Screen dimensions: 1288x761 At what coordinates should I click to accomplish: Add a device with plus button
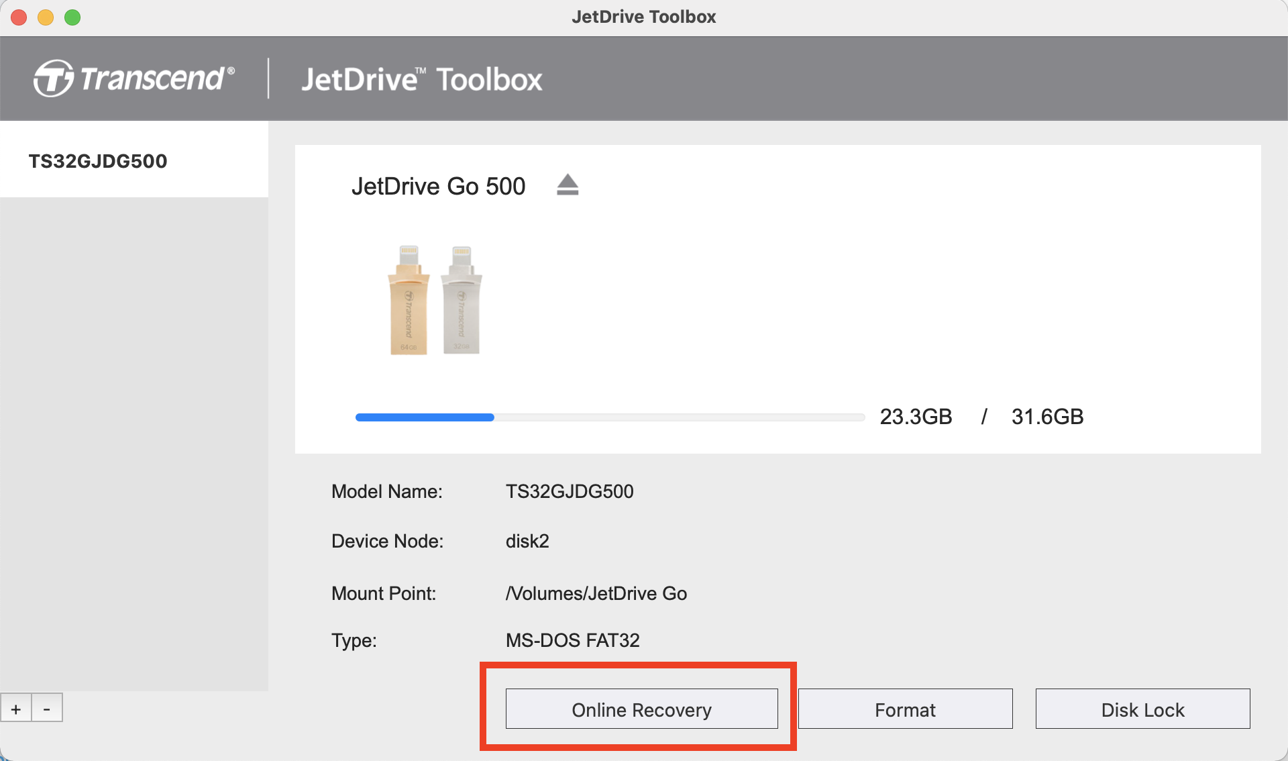point(16,708)
